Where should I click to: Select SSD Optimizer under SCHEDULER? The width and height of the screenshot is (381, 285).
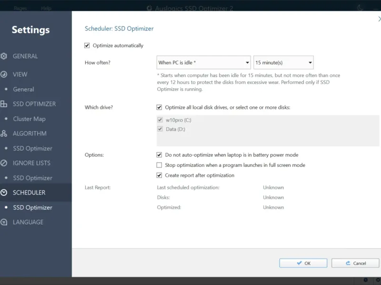pyautogui.click(x=32, y=208)
